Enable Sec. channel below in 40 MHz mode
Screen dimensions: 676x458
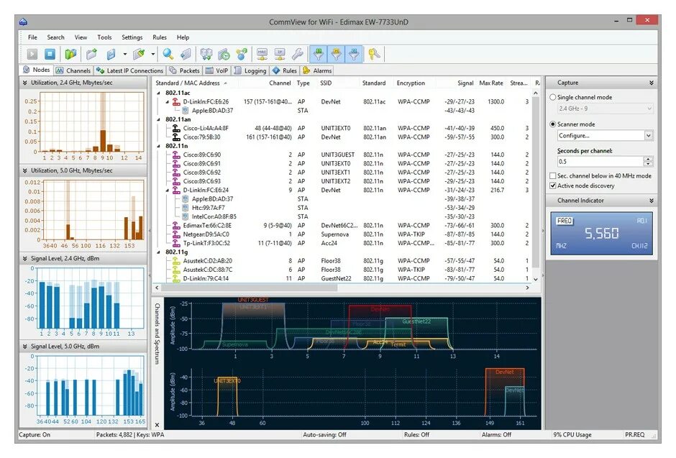pos(553,175)
